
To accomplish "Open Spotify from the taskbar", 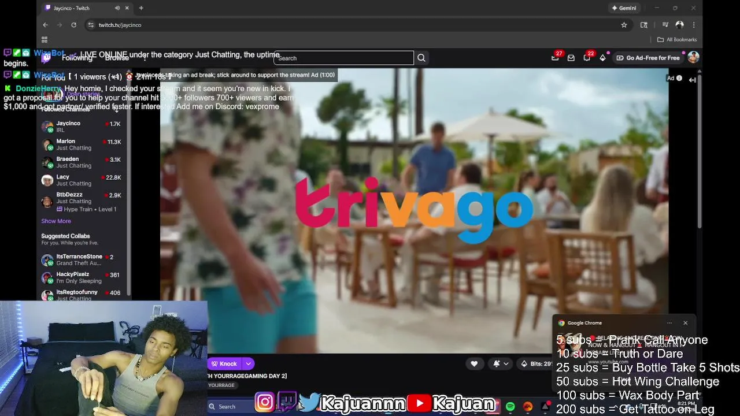I will pyautogui.click(x=510, y=407).
